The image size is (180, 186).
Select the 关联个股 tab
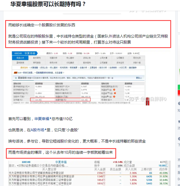point(137,63)
